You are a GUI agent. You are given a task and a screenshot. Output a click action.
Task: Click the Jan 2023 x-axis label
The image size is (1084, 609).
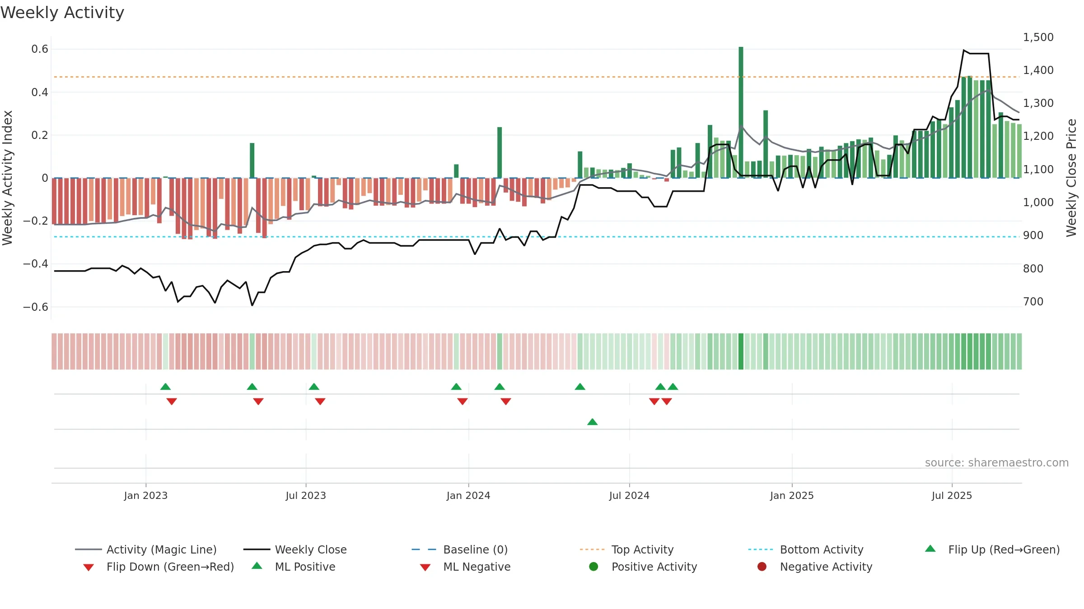(x=146, y=496)
